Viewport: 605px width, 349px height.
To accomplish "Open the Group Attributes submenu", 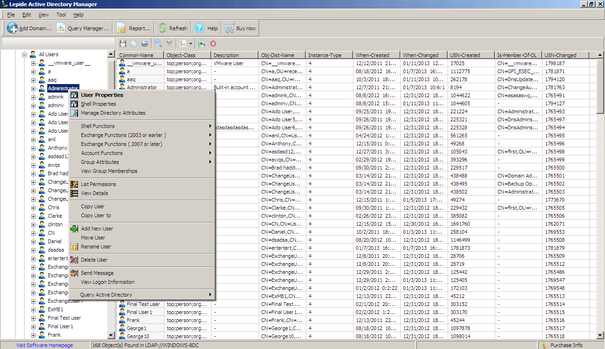I will (x=141, y=162).
